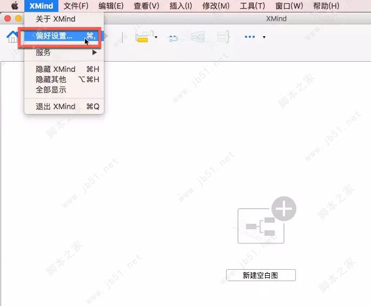The width and height of the screenshot is (371, 306).
Task: Open the 查看(V) menu
Action: 147,5
